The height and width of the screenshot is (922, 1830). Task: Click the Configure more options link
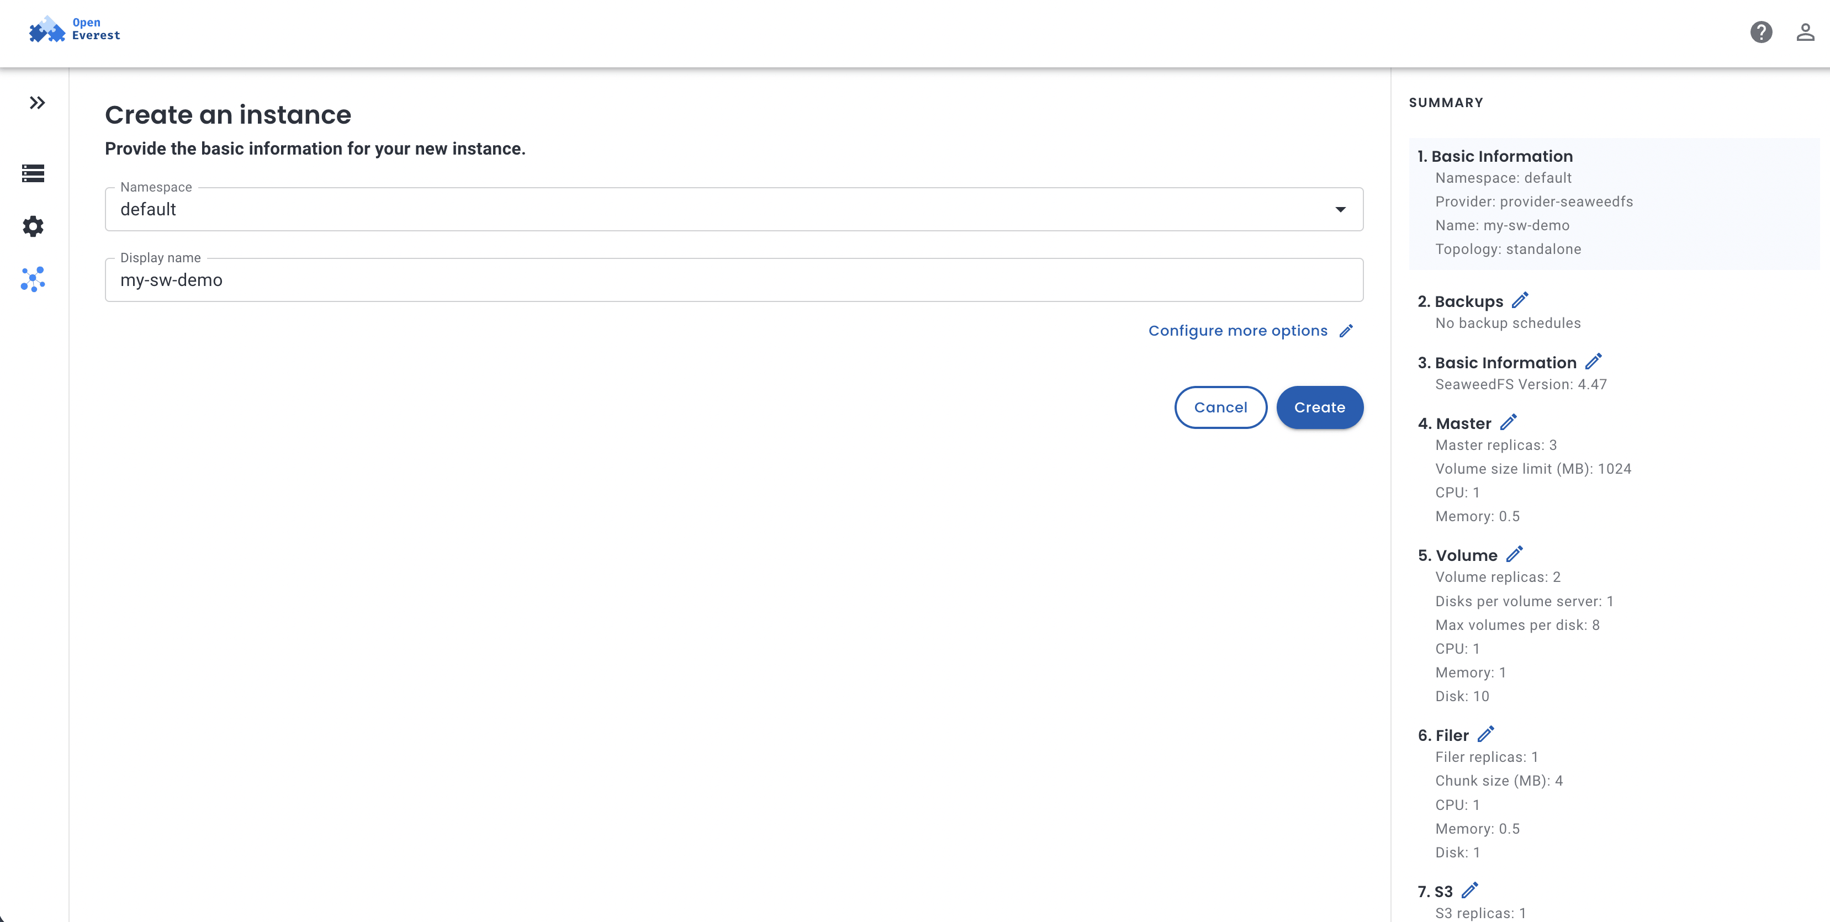[1237, 331]
